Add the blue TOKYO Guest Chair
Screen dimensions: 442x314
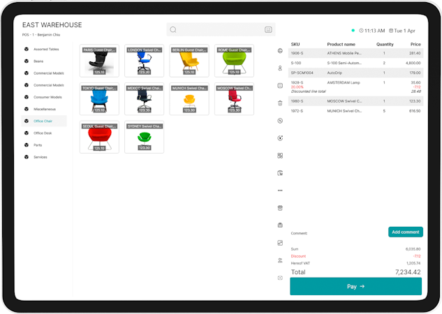(99, 99)
